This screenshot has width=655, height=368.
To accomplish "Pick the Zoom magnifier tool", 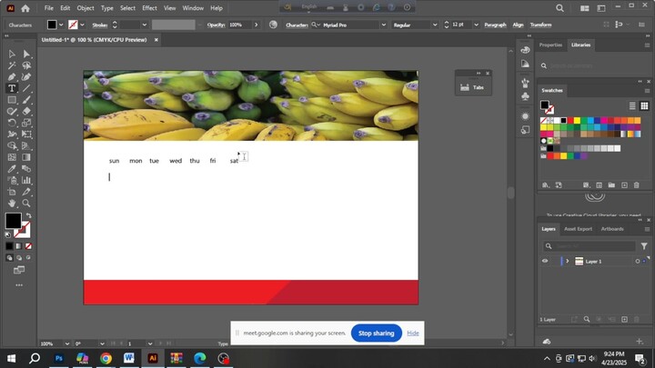I will tap(26, 204).
